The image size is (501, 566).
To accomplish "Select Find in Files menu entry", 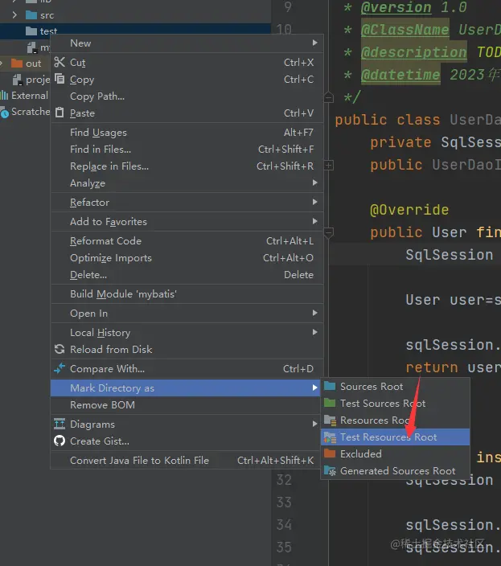I will tap(101, 150).
